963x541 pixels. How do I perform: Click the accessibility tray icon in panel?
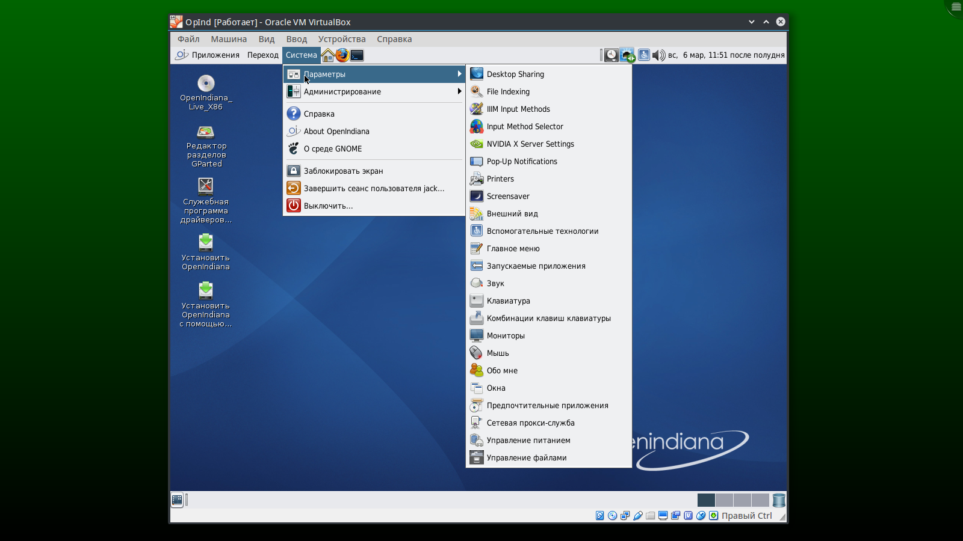[x=643, y=55]
